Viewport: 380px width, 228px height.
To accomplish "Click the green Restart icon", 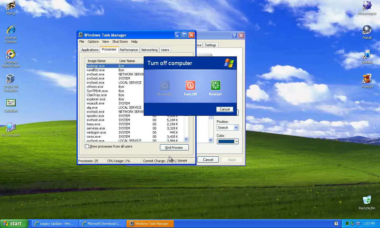I will pyautogui.click(x=216, y=85).
